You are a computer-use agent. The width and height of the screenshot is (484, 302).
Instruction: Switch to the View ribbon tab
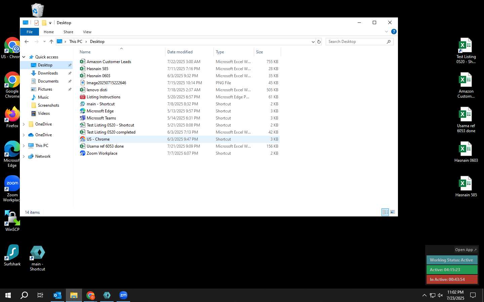[87, 32]
